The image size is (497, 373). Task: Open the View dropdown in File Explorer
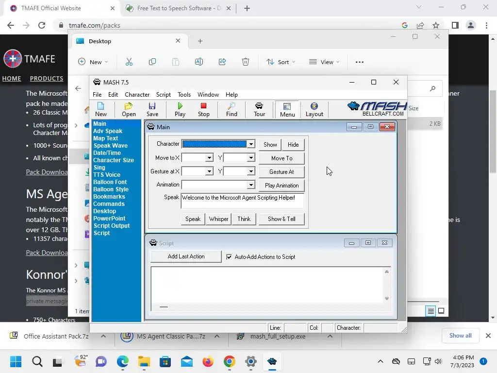pos(324,62)
